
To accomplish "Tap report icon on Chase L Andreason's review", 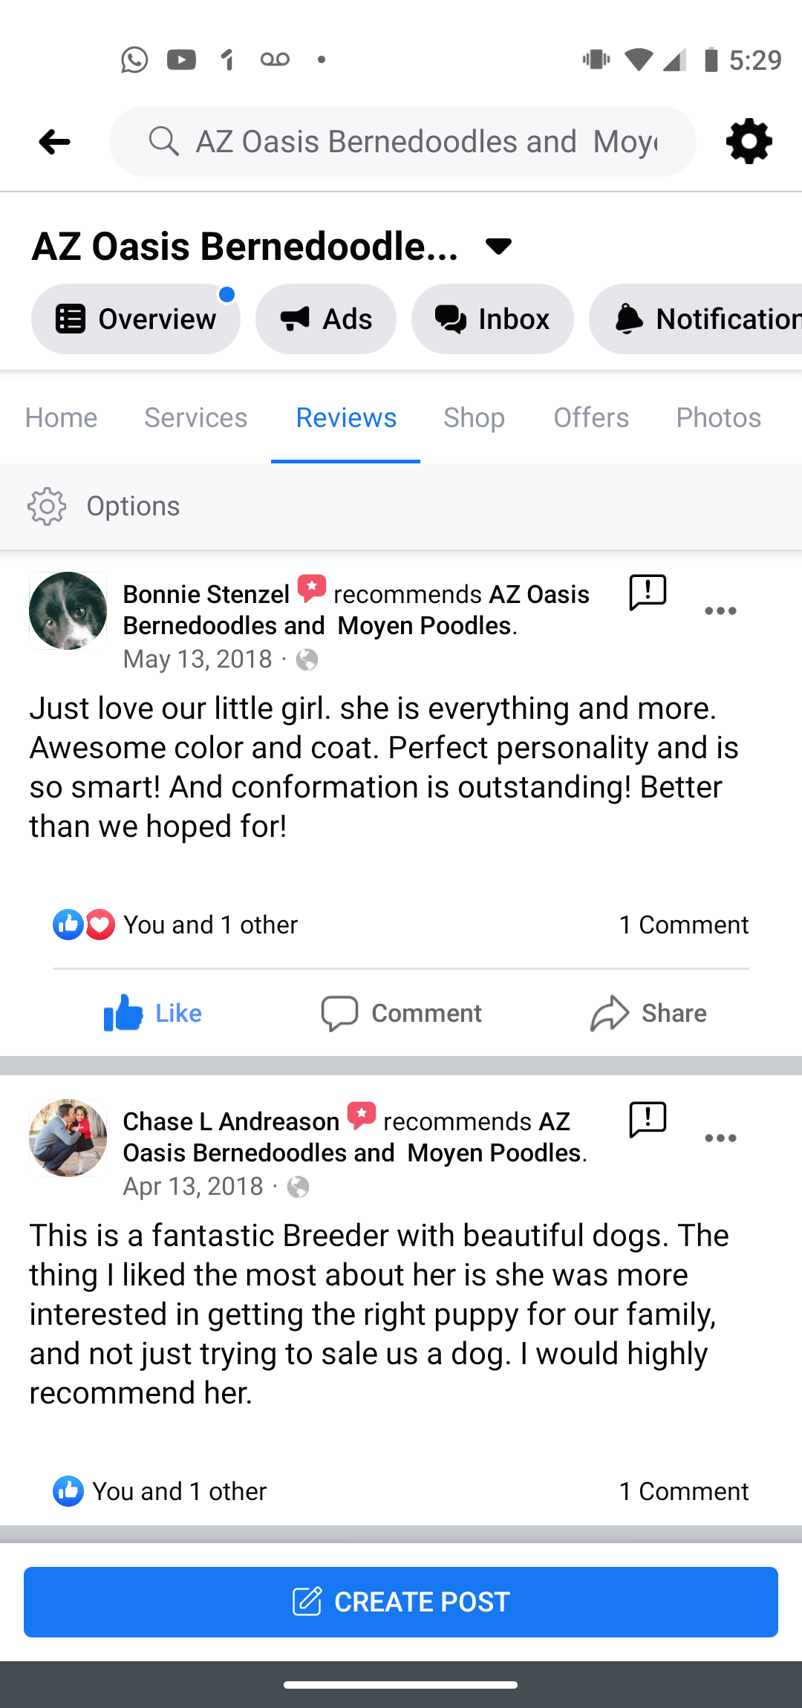I will 648,1120.
